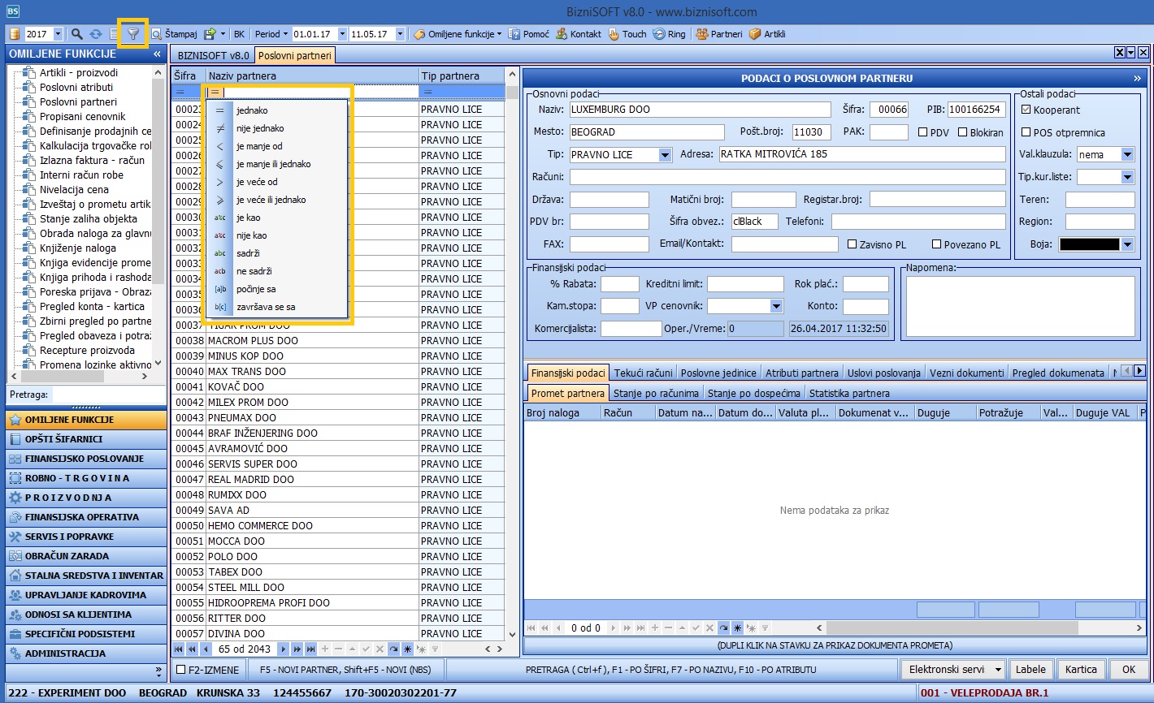
Task: Click the blue refresh arrows toolbar icon
Action: (x=96, y=34)
